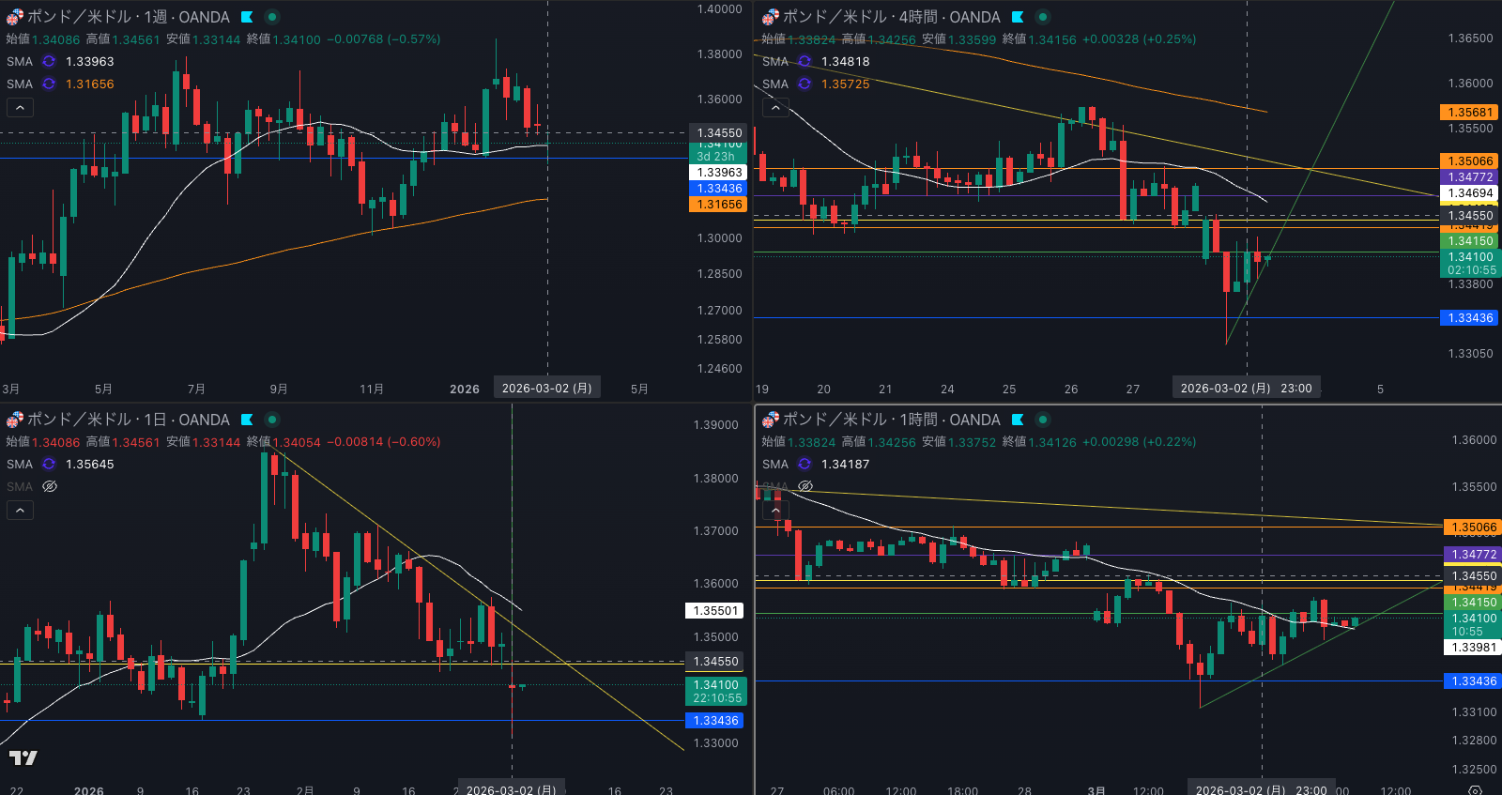Collapse indicator legend on daily chart
1502x795 pixels.
tap(20, 510)
